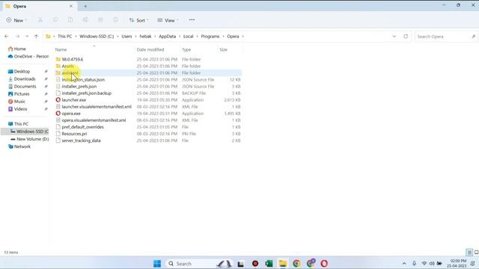This screenshot has height=269, width=479.
Task: Click the Share icon in the toolbar
Action: 100,20
